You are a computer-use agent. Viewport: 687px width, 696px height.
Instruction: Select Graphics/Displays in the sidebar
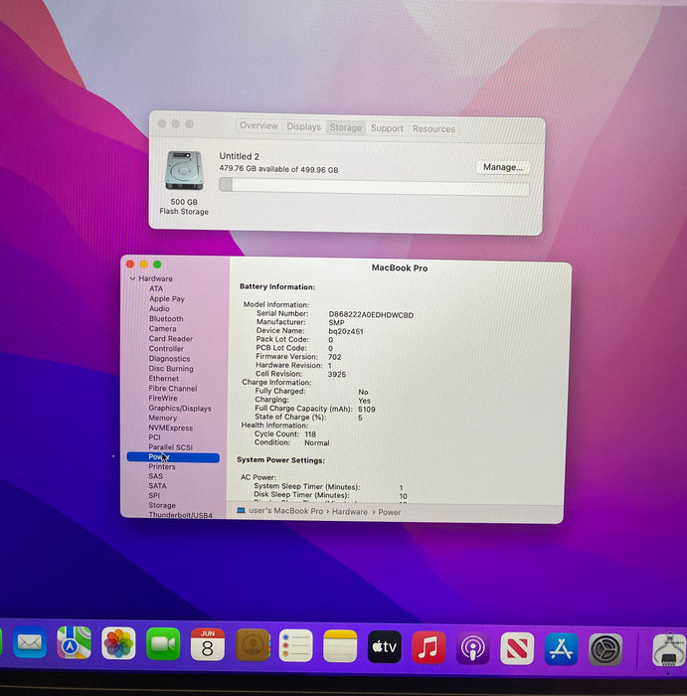coord(180,409)
